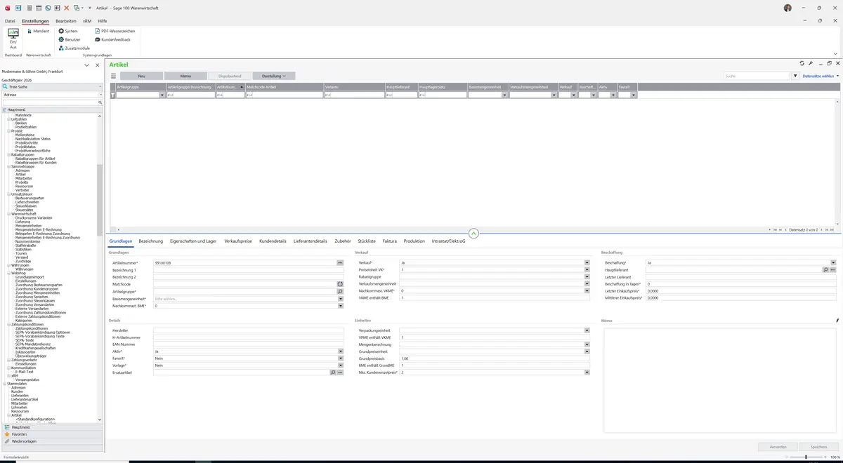Click the refresh icon in Artikel header

tap(802, 64)
